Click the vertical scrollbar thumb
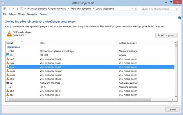183x115 pixels. coord(176,46)
